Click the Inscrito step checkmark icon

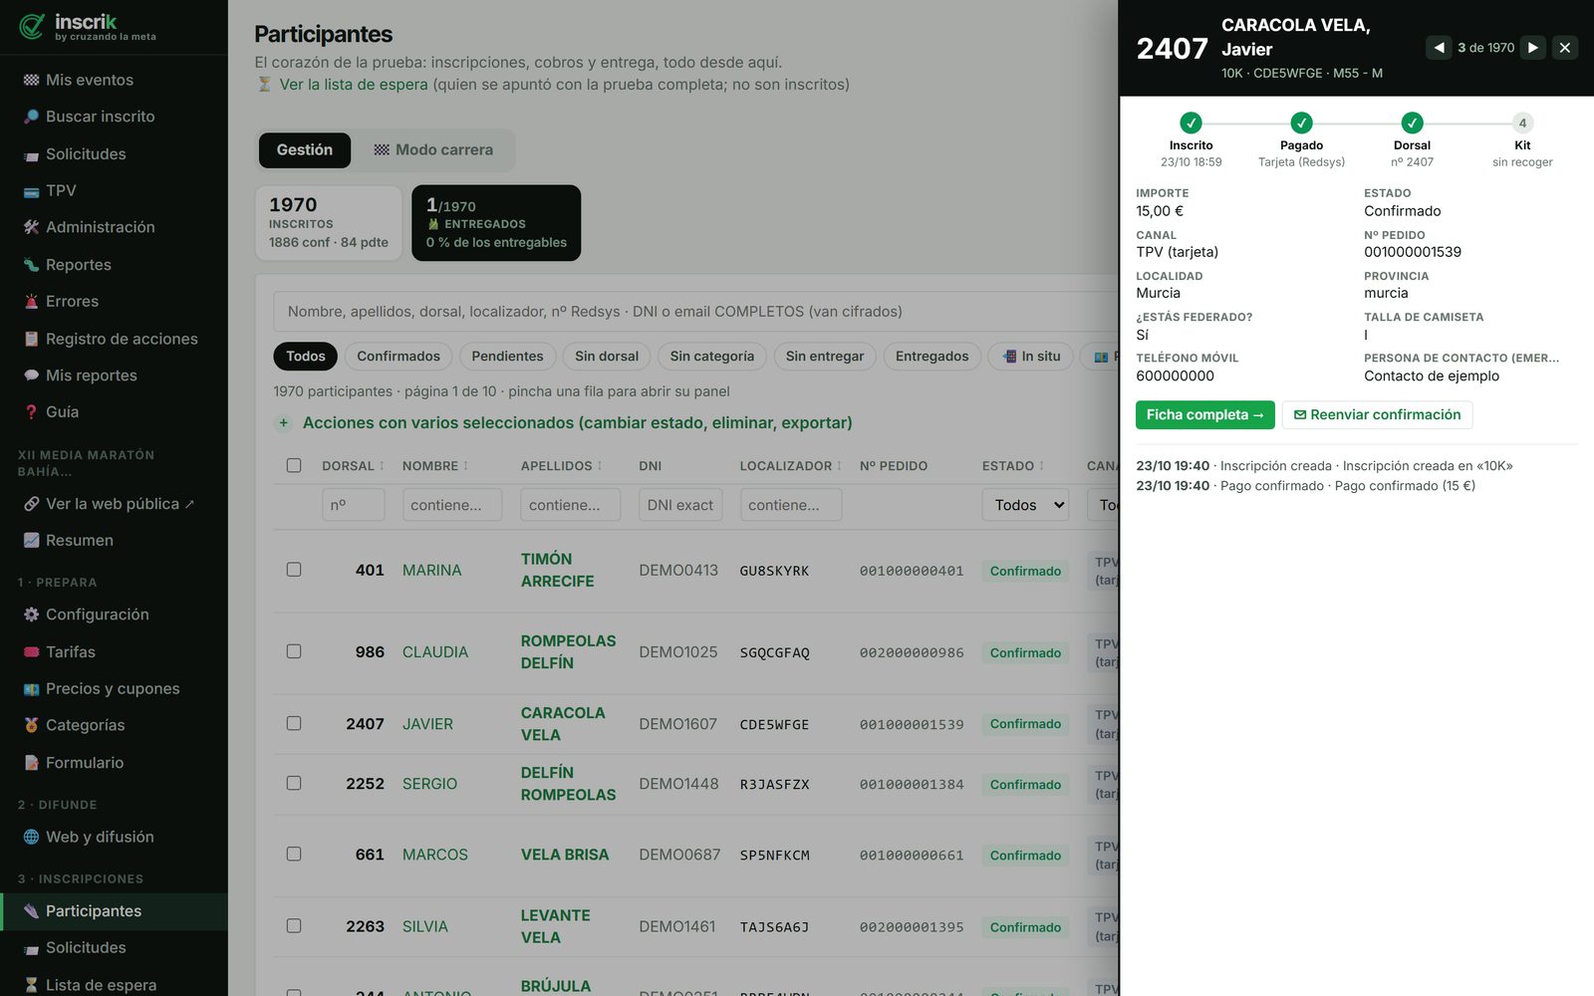tap(1191, 123)
